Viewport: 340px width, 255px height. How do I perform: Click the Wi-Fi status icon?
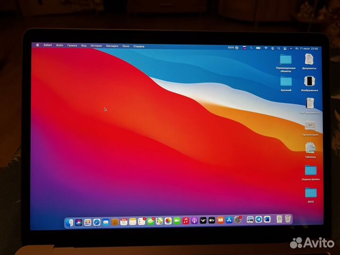[x=266, y=48]
